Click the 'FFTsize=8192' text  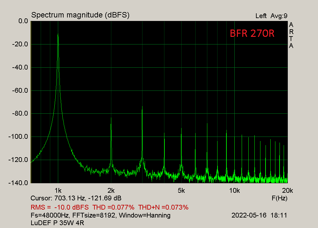coord(94,215)
